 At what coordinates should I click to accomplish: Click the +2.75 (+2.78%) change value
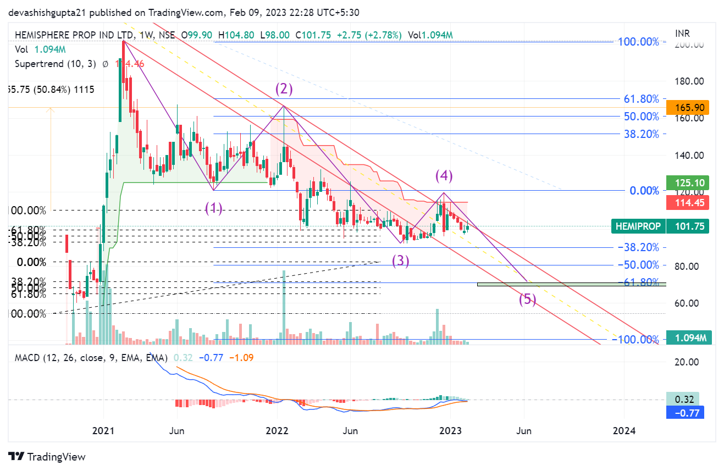[x=368, y=35]
